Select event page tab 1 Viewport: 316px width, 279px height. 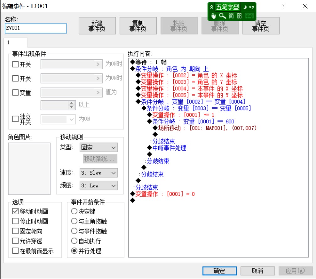pos(16,43)
